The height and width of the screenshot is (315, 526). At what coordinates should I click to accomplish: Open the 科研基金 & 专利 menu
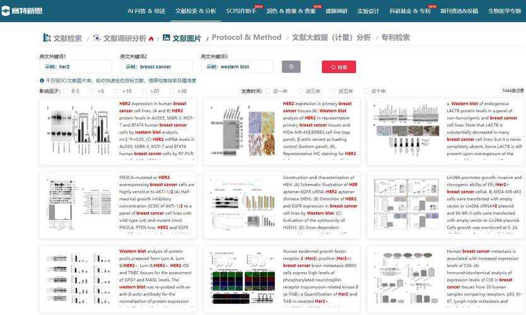coord(410,11)
